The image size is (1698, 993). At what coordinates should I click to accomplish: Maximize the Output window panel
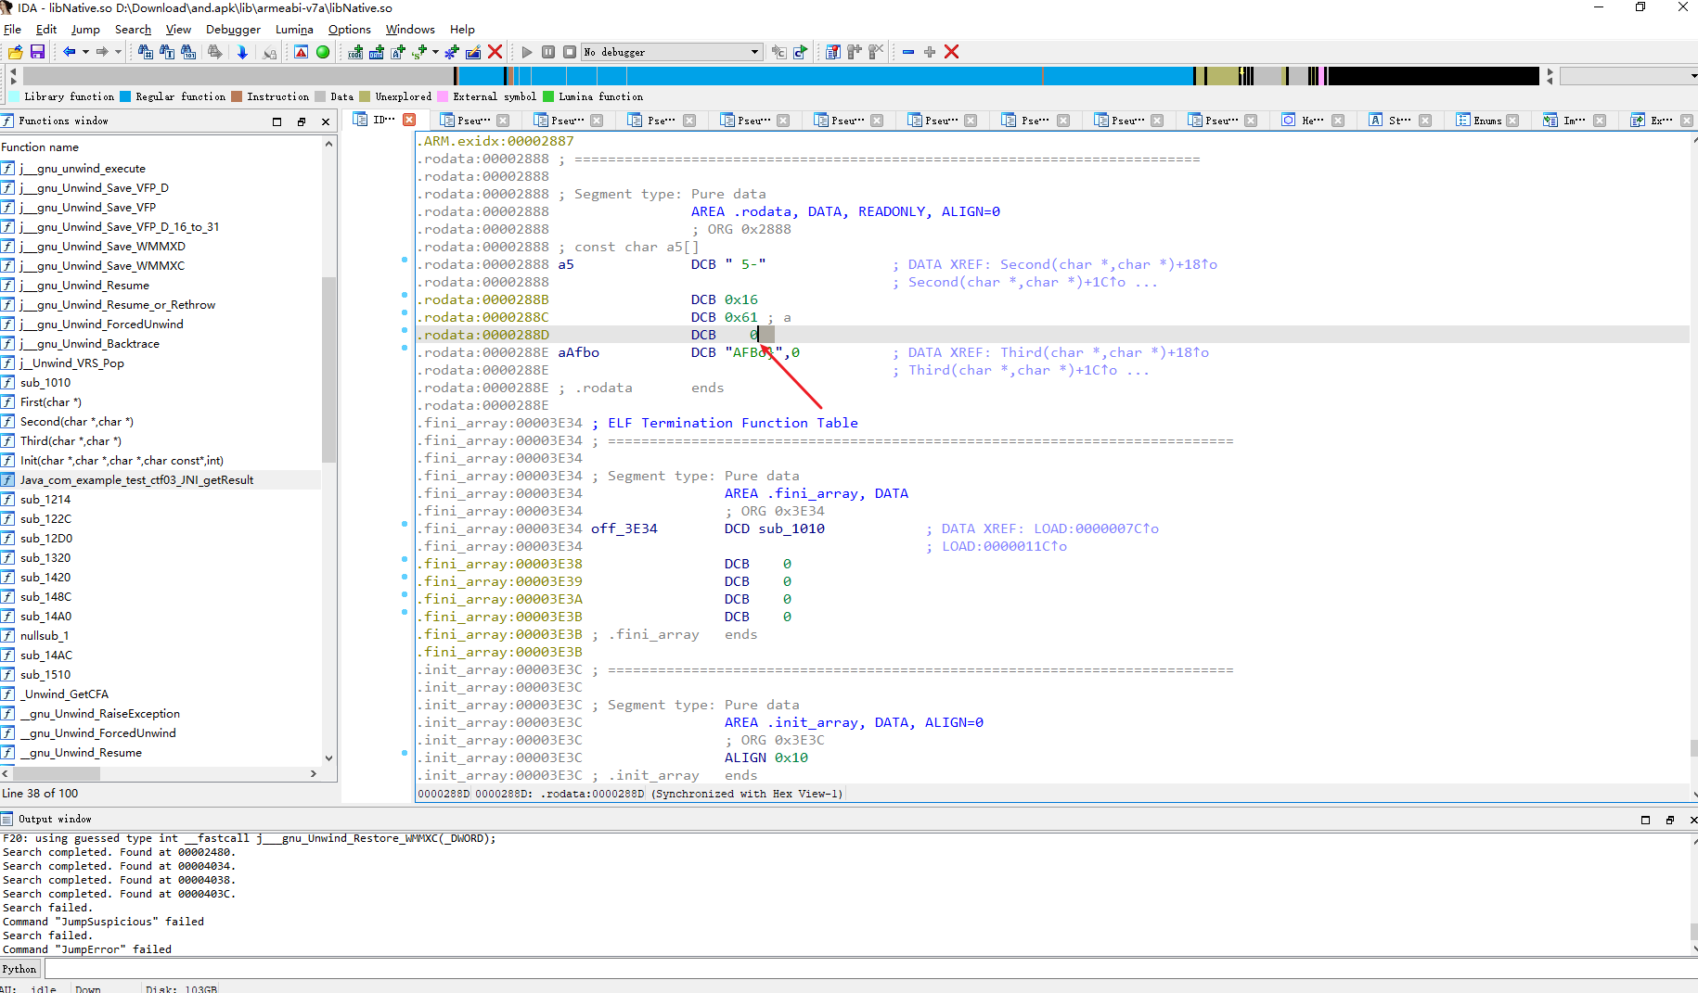click(x=1645, y=820)
